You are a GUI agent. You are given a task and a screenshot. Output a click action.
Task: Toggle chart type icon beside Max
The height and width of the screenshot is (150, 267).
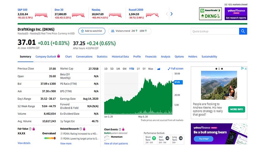159,69
